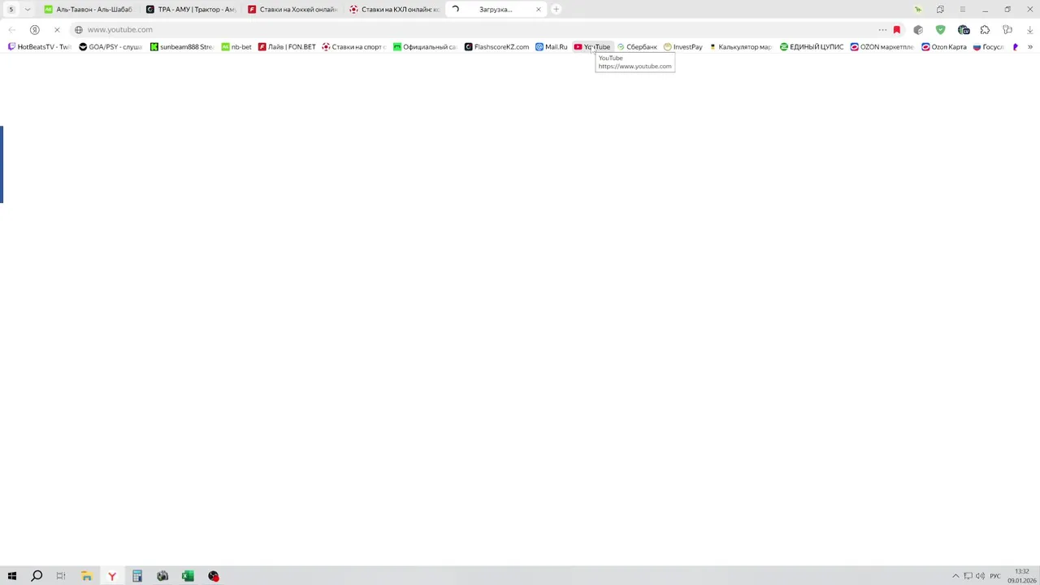Open the nb-bet bookmark
The width and height of the screenshot is (1040, 585).
(236, 46)
